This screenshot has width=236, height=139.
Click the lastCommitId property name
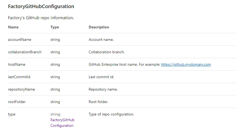(19, 77)
